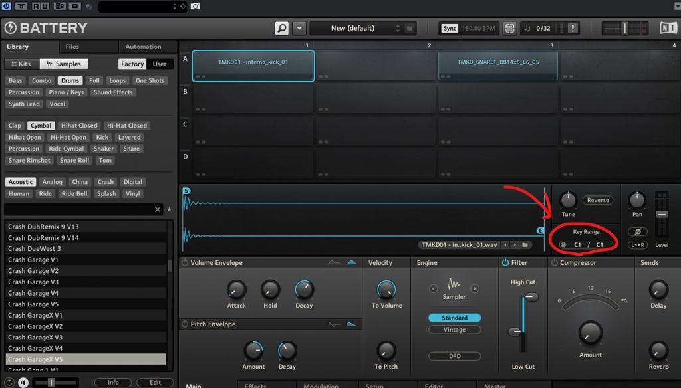
Task: Click the speaker prehear icon below sample list
Action: pyautogui.click(x=23, y=383)
